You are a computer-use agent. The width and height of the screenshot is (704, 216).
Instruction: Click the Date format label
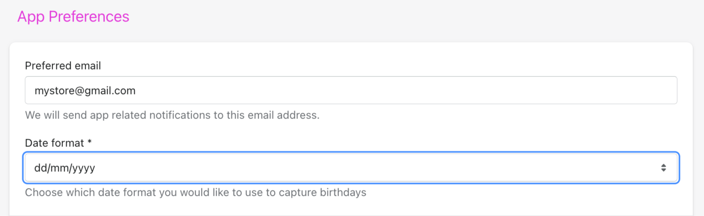55,143
